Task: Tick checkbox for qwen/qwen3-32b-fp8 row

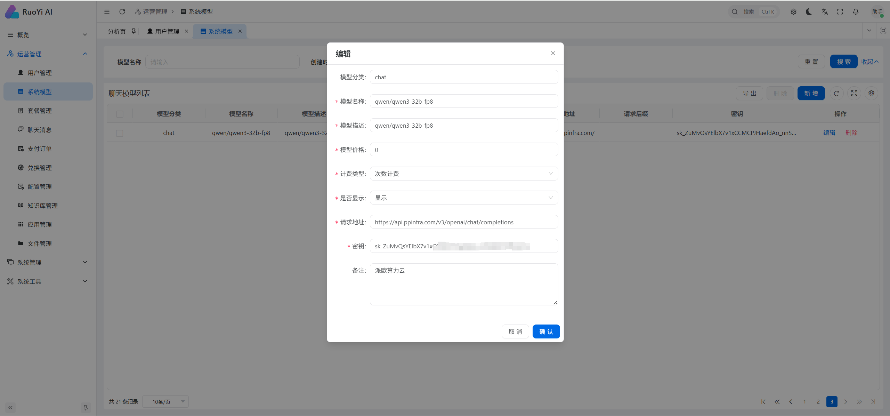Action: [120, 133]
